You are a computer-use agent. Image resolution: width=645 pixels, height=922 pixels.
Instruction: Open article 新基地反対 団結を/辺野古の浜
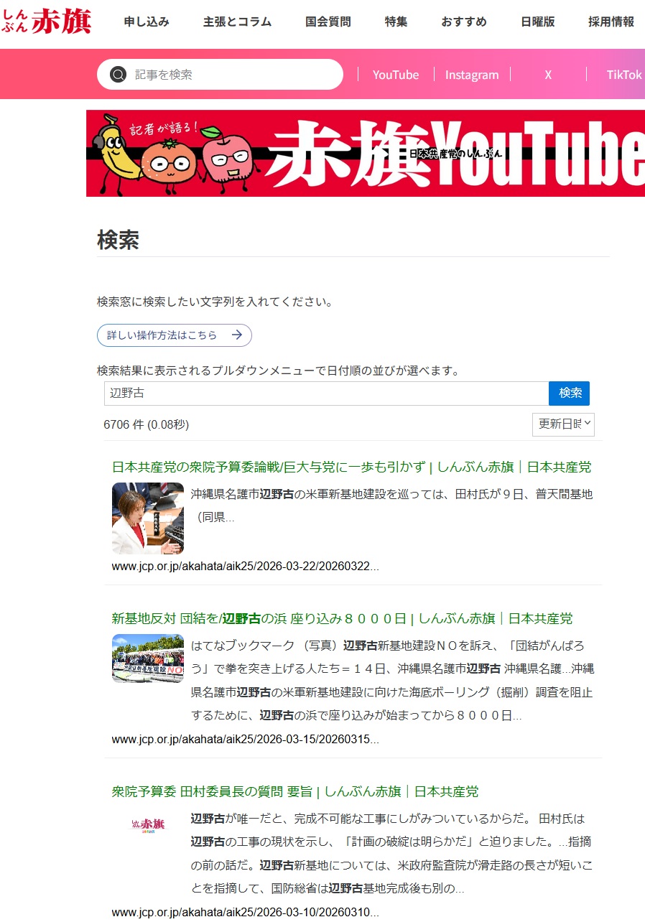pos(342,618)
